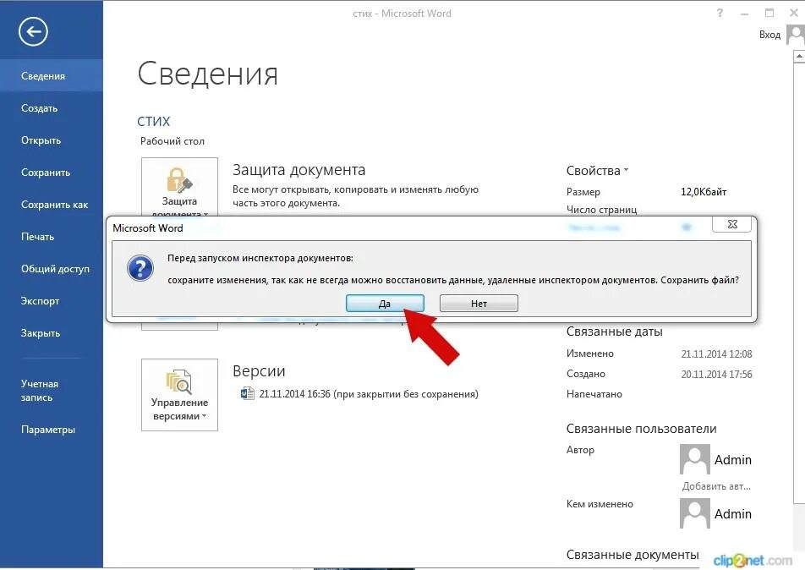Click the Напечатано property label
This screenshot has height=570, width=805.
point(594,394)
